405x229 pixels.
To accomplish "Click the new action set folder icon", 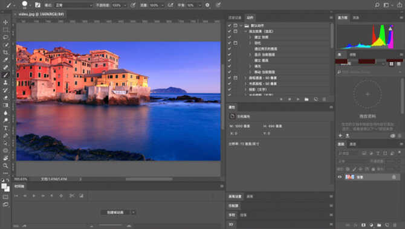I will click(x=306, y=99).
